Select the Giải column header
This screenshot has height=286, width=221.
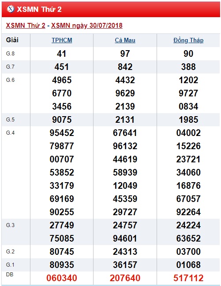(12, 40)
